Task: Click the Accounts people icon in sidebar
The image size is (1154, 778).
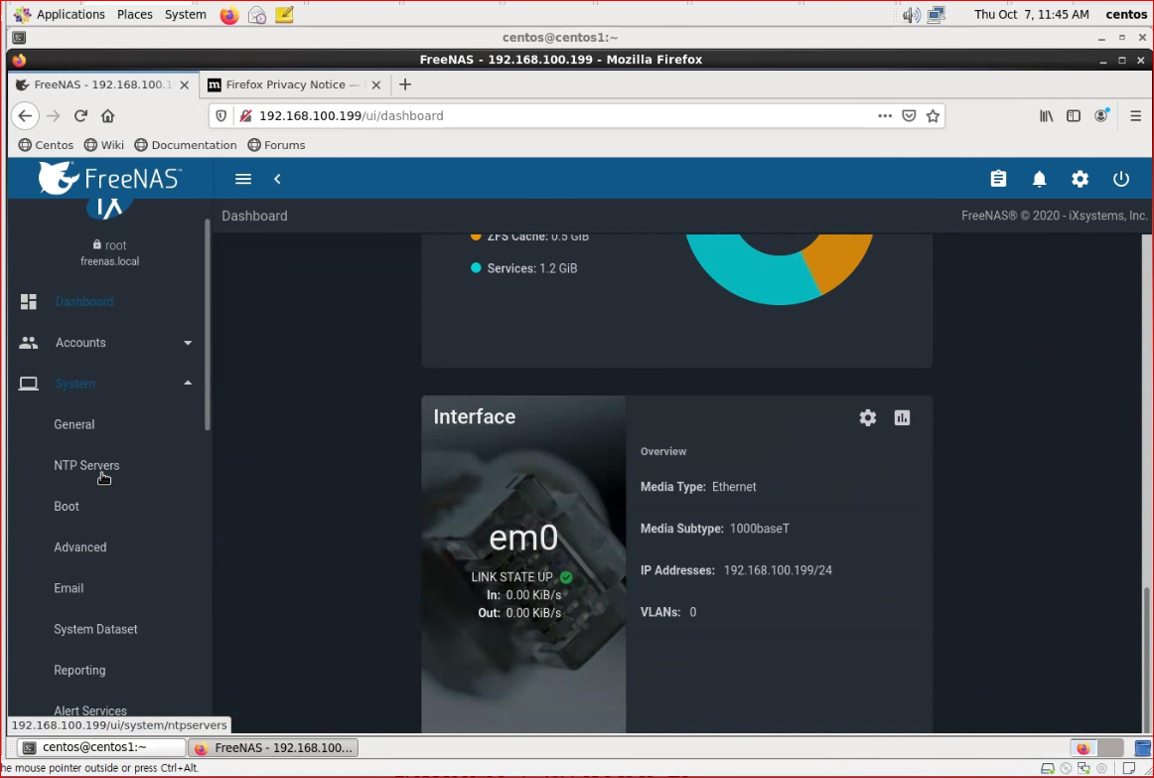Action: [29, 342]
